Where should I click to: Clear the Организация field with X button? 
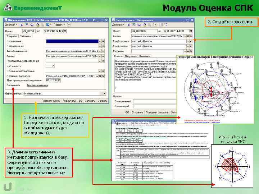(x=103, y=41)
